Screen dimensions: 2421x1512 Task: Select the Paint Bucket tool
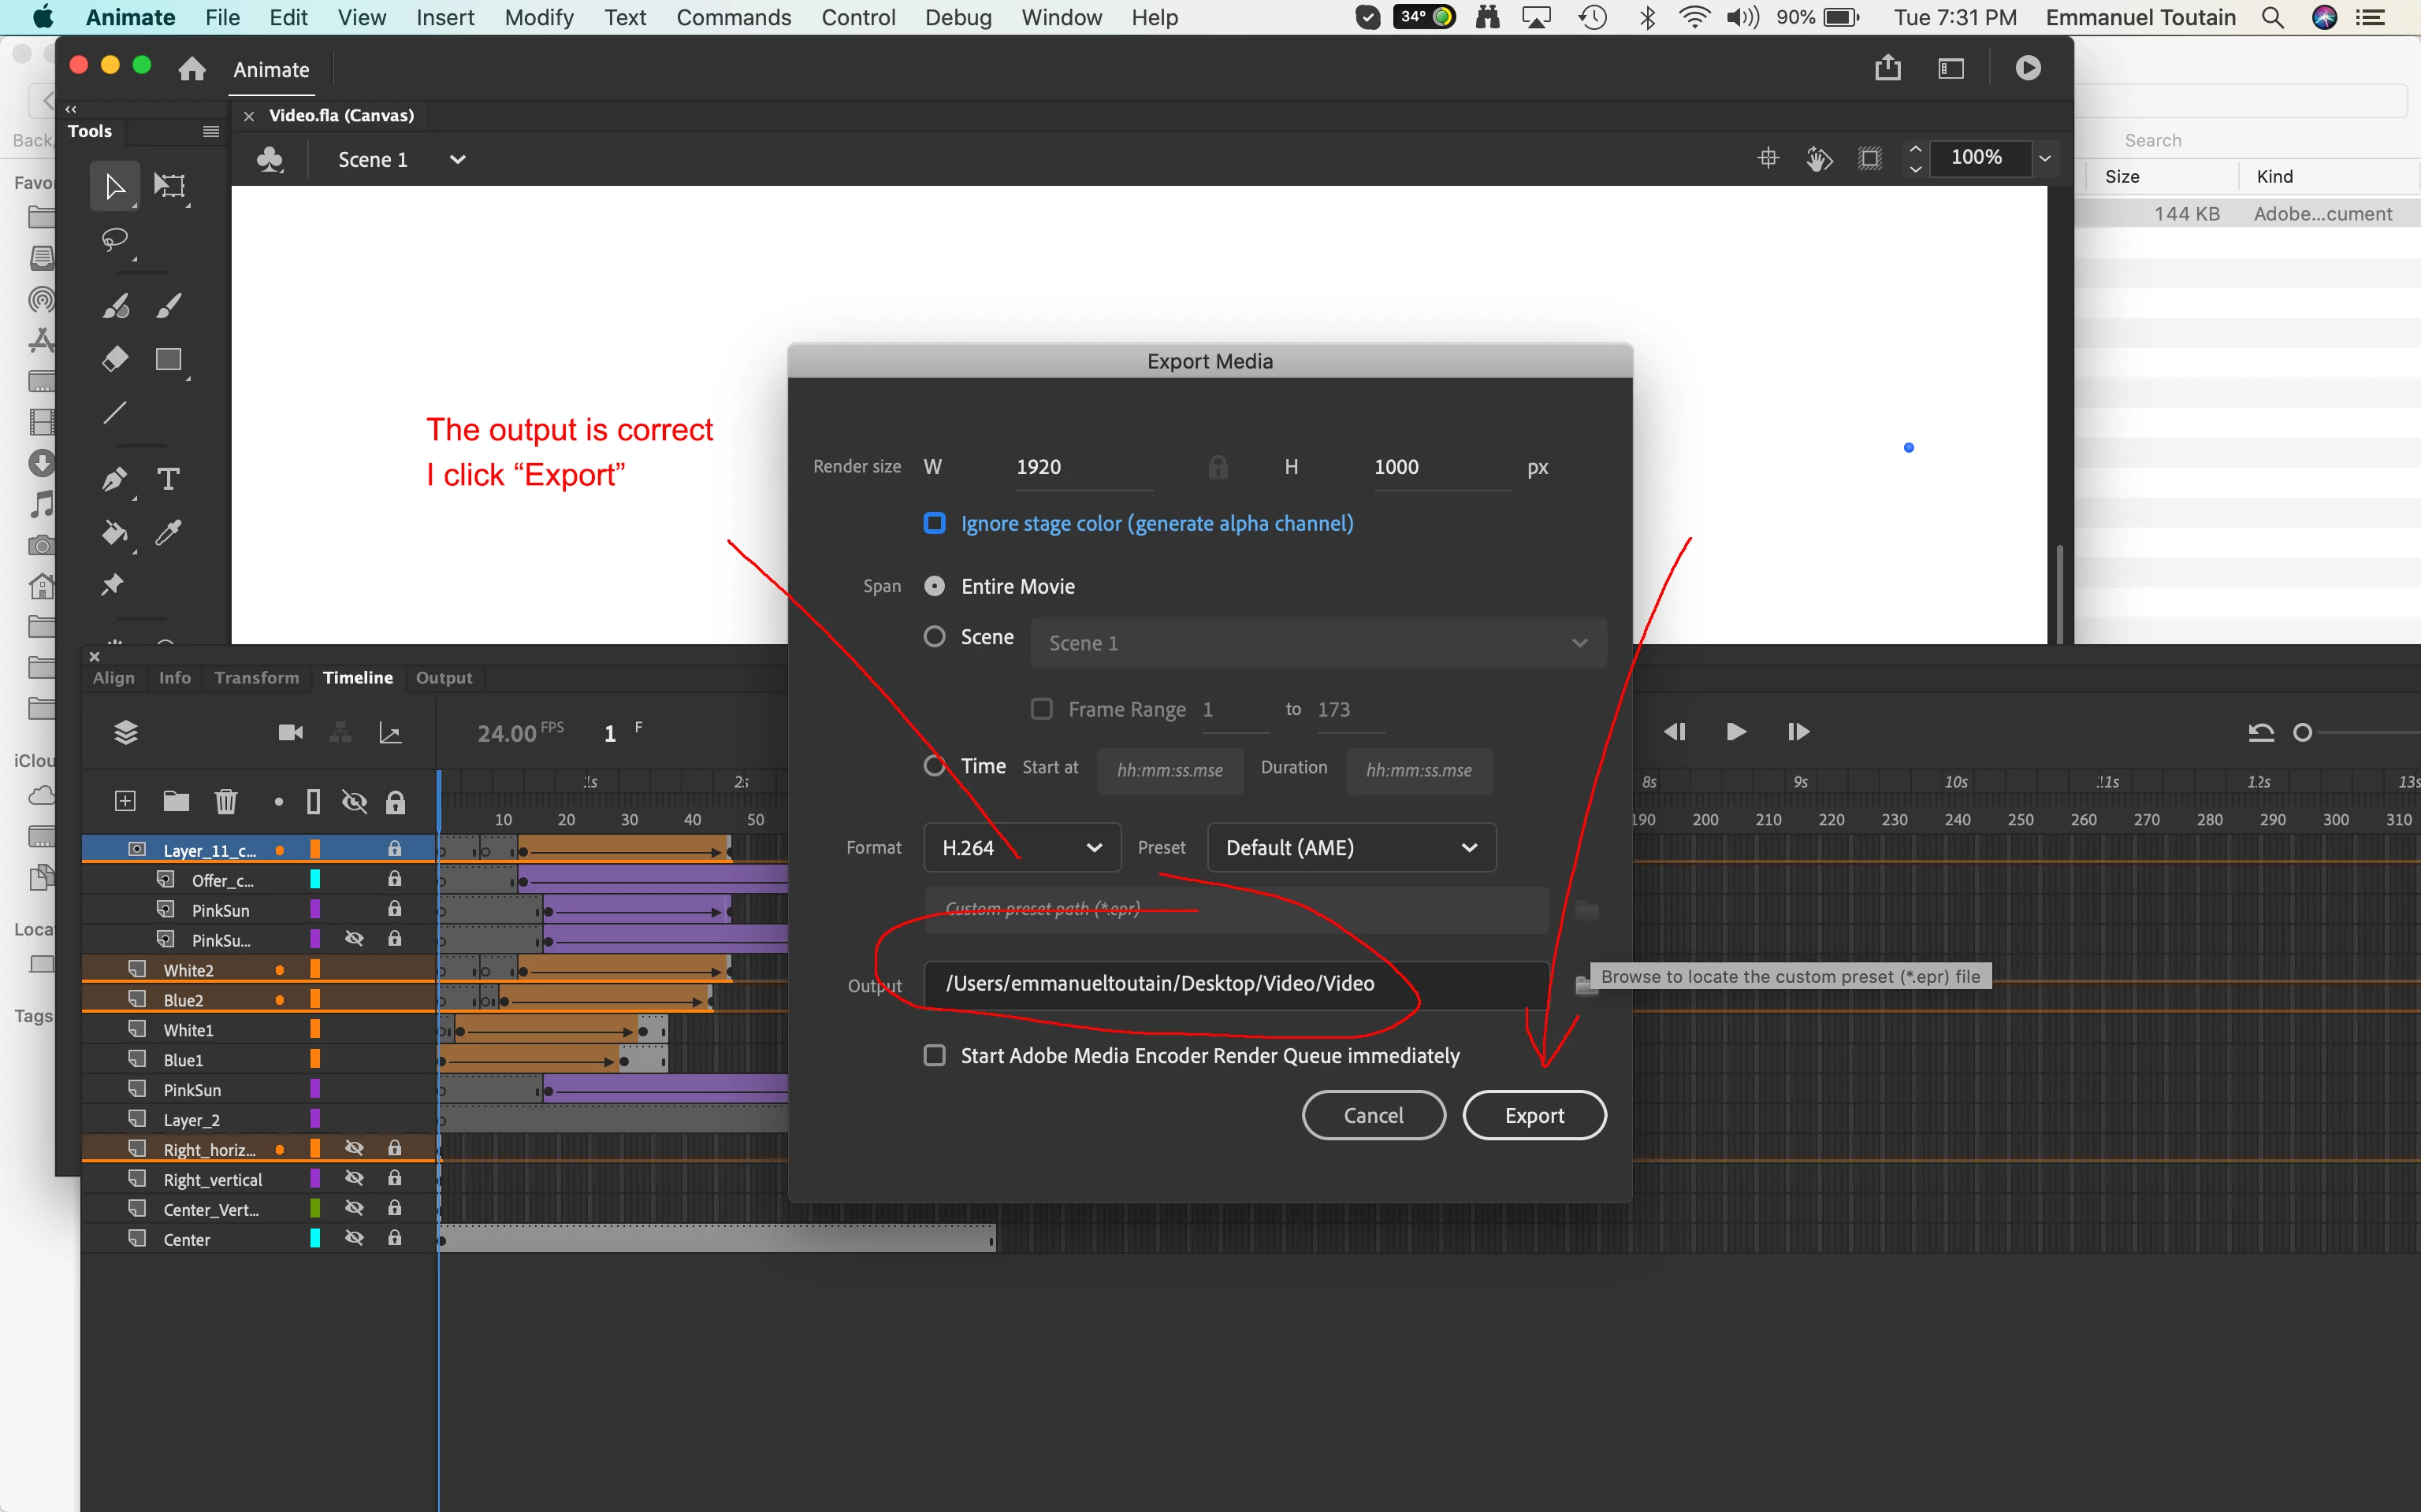[114, 533]
